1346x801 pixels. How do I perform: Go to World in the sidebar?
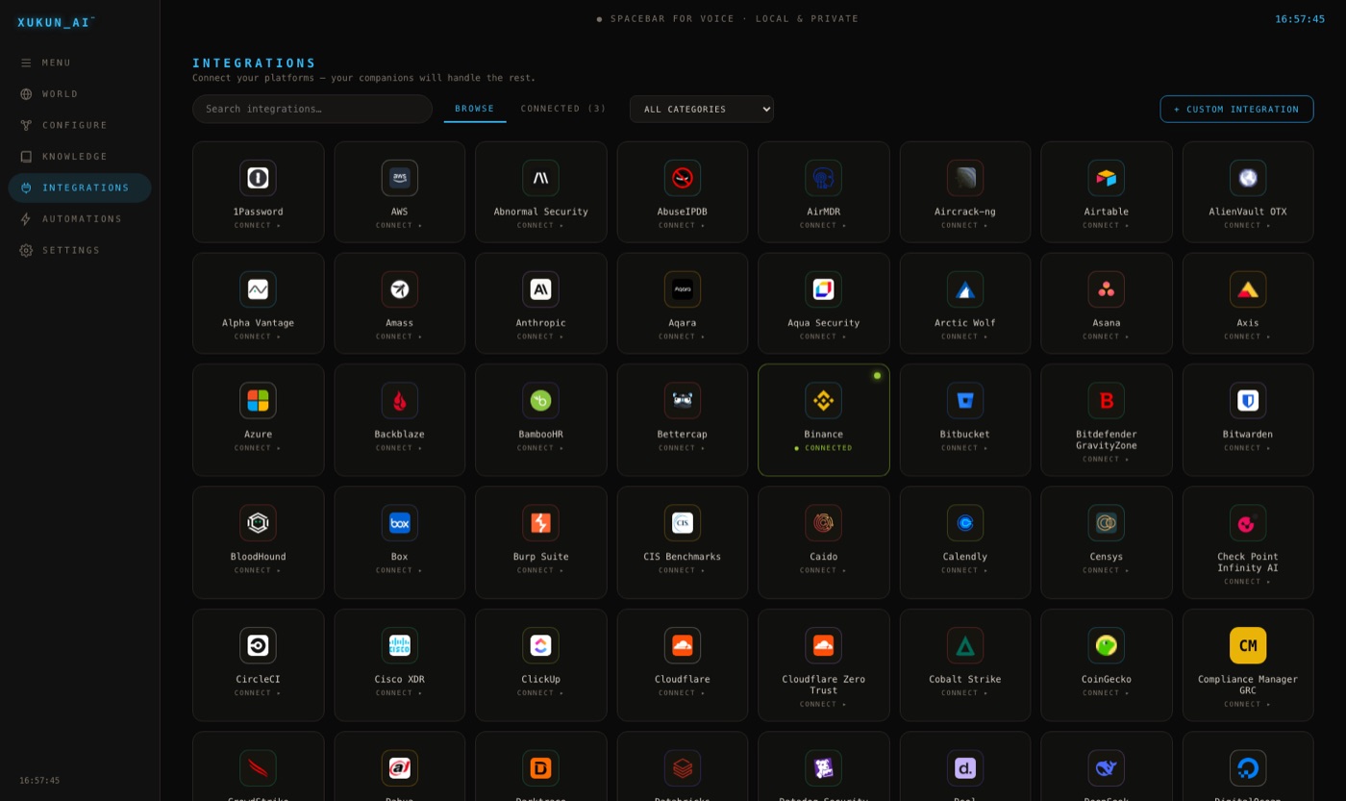80,94
